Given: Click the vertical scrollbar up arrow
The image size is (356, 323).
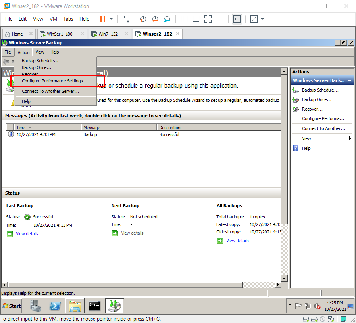Looking at the screenshot, I should tap(285, 71).
